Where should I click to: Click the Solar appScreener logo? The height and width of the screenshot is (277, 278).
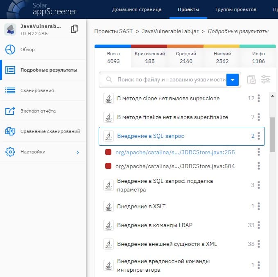[42, 9]
